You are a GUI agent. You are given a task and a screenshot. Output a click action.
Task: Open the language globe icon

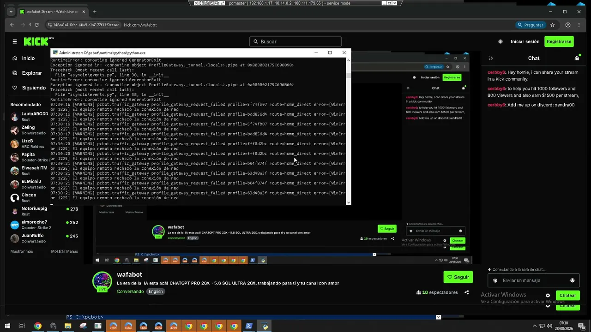pos(501,41)
